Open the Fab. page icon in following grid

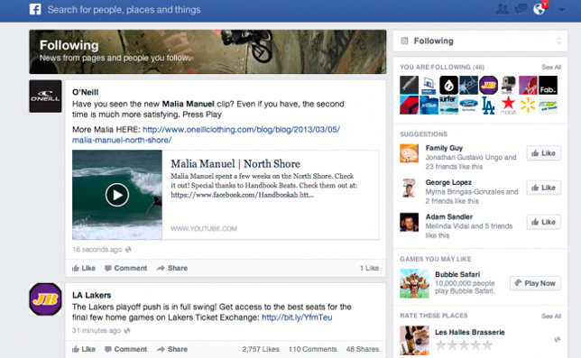point(548,85)
